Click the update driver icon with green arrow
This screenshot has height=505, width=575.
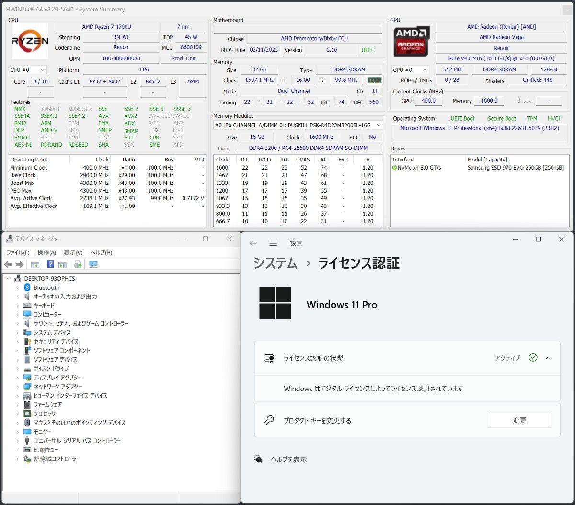78,264
